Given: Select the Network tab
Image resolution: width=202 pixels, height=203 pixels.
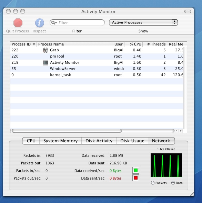Looking at the screenshot, I should 161,141.
